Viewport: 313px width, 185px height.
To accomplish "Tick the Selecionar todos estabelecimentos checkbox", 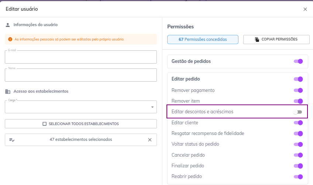I will point(45,124).
